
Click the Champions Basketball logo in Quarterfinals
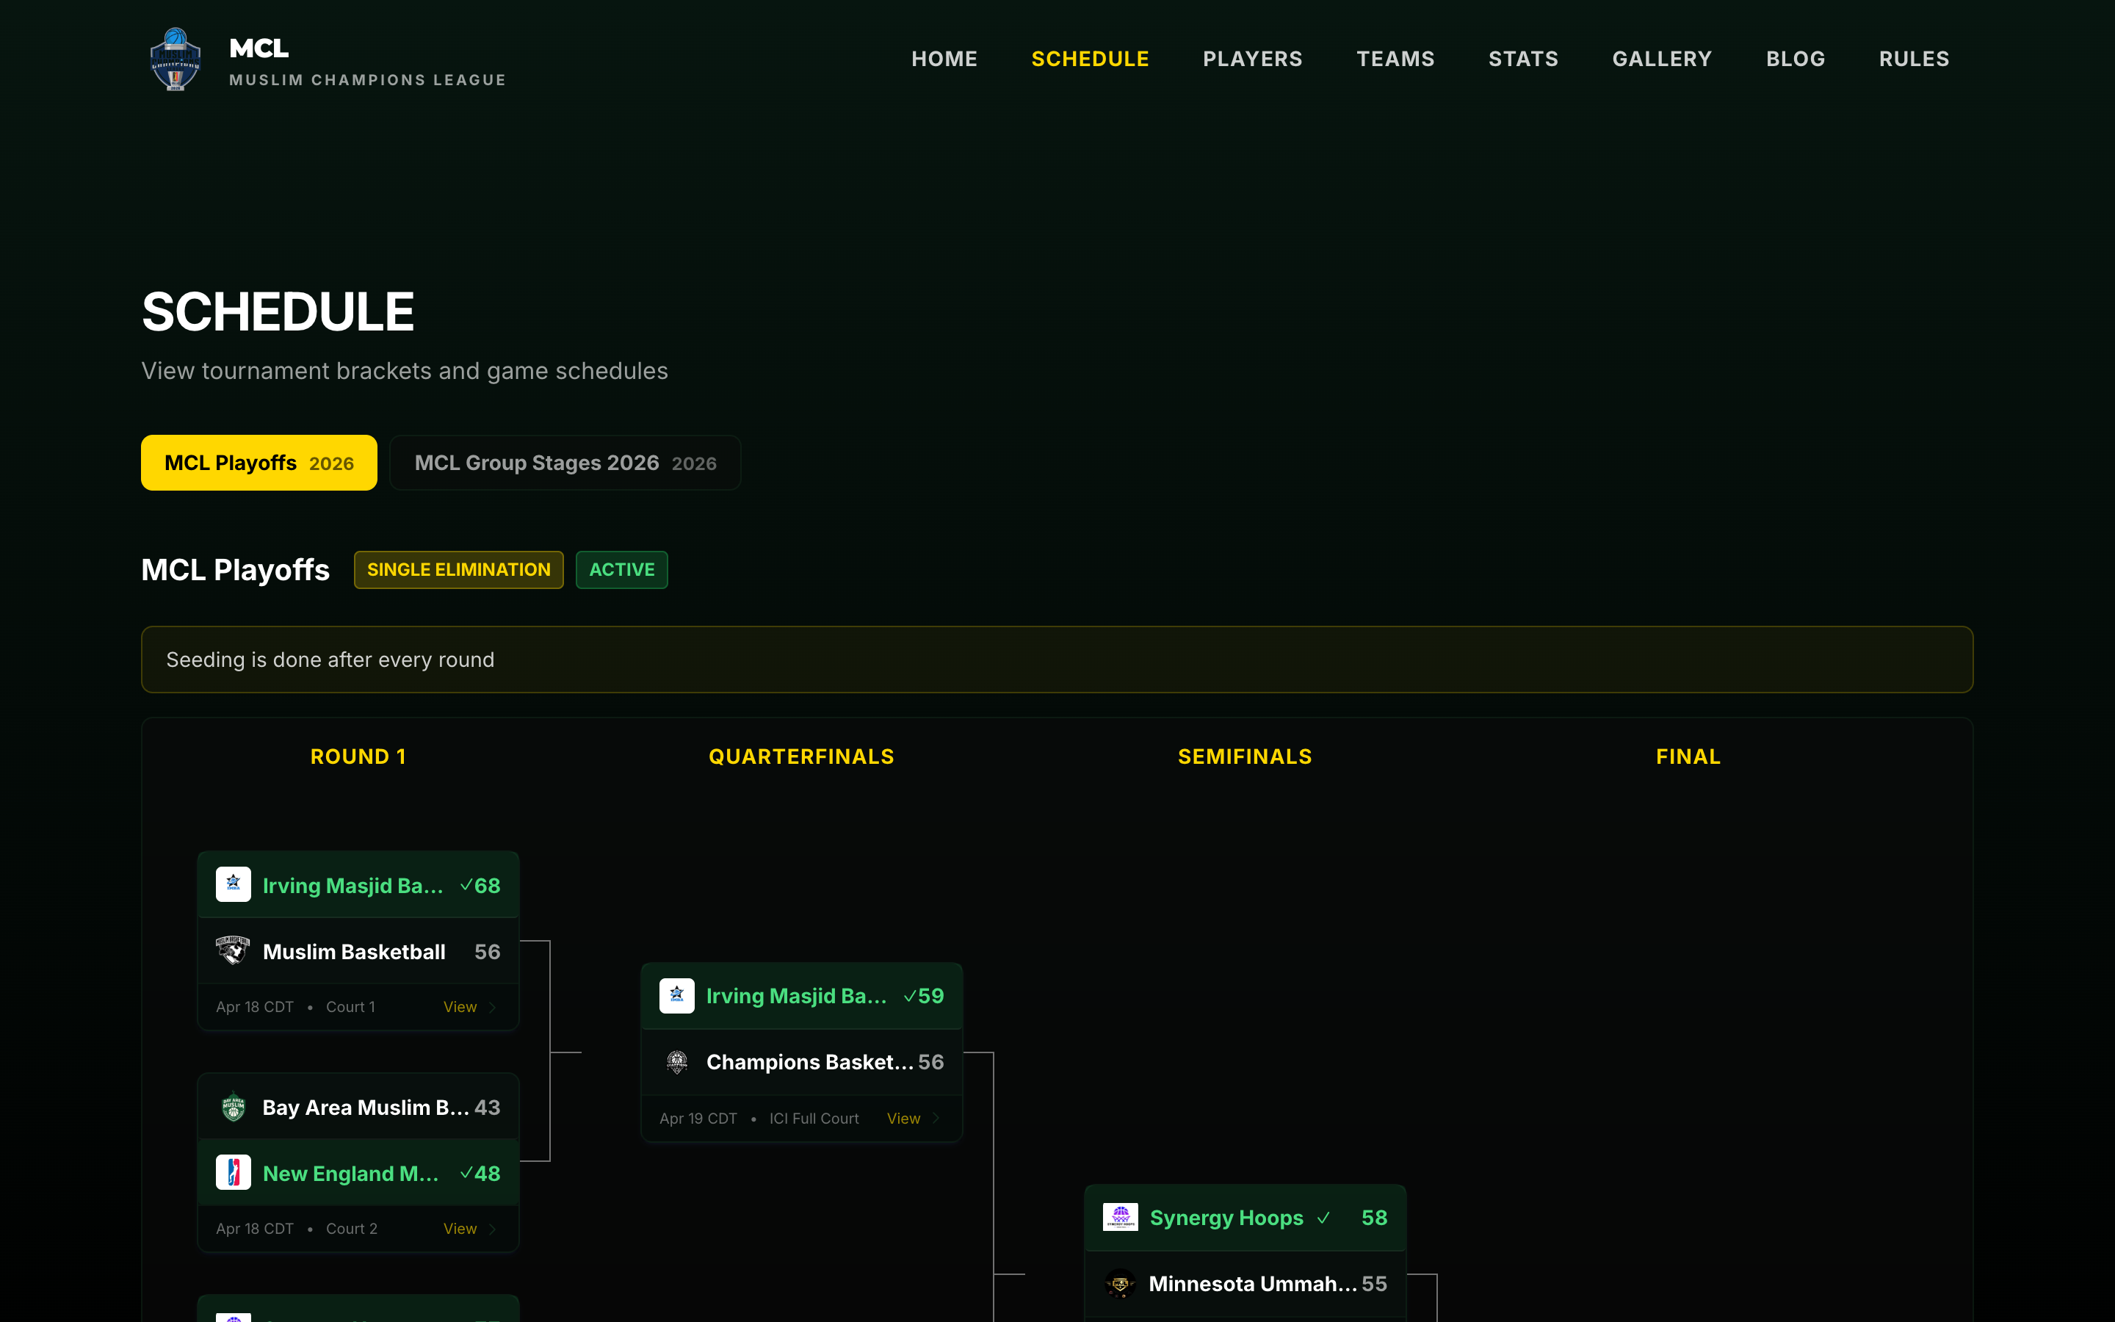tap(676, 1061)
